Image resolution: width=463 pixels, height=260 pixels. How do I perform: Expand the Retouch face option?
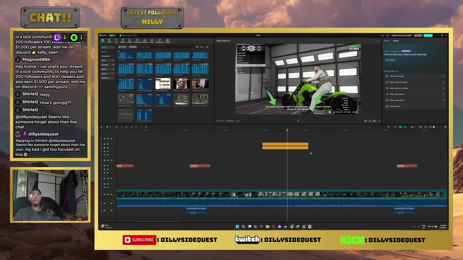pos(415,106)
